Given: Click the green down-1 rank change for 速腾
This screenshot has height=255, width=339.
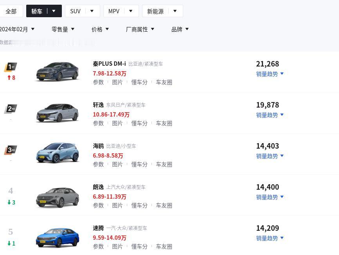Looking at the screenshot, I should [x=11, y=243].
